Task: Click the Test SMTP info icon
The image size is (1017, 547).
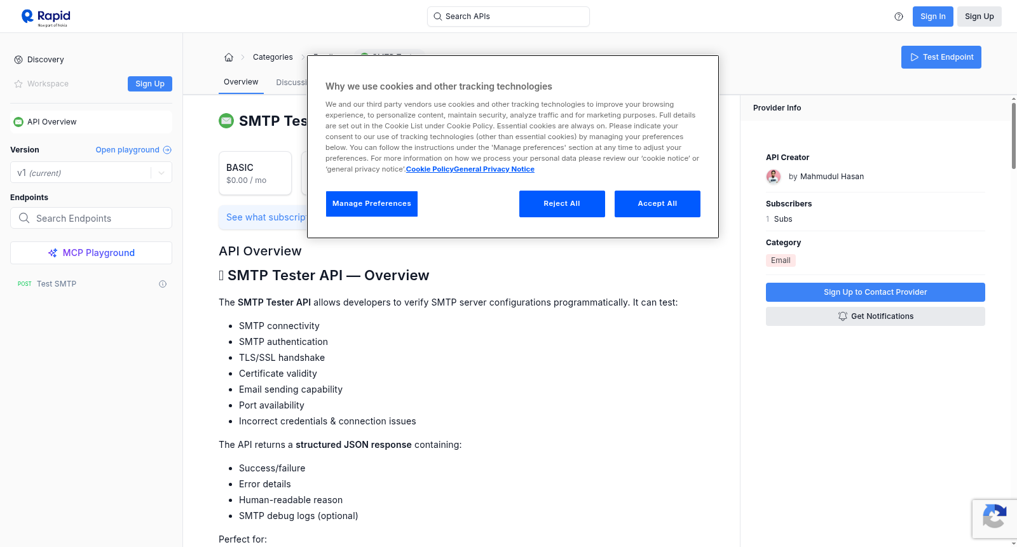Action: click(163, 284)
